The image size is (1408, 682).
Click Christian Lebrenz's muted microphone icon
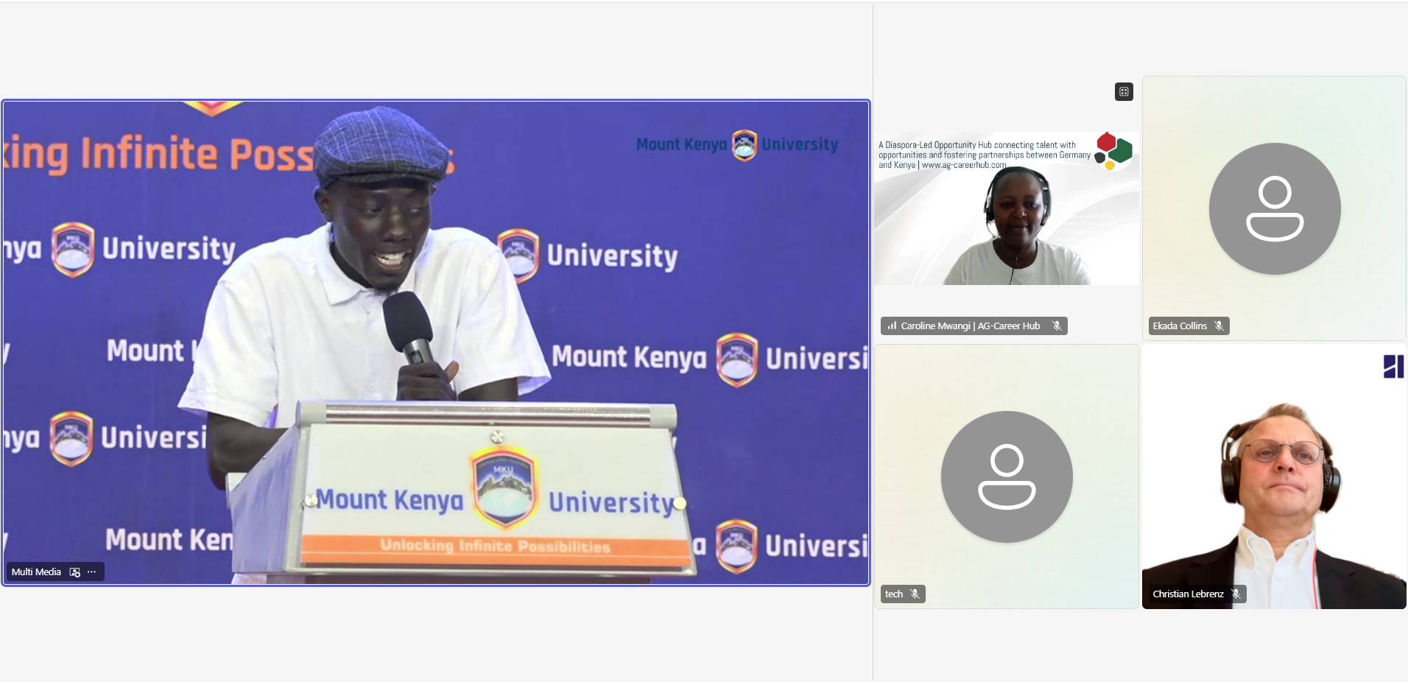tap(1236, 594)
